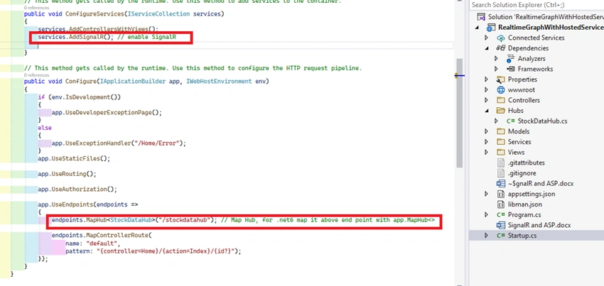Expand the Models folder
This screenshot has width=604, height=286.
tap(486, 131)
